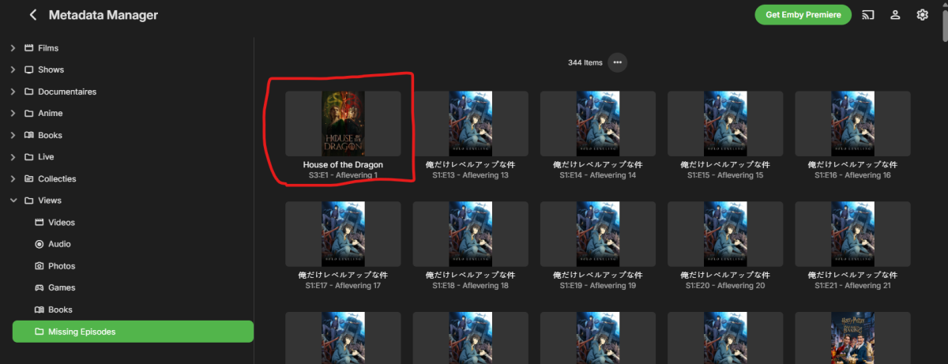948x364 pixels.
Task: Click the Photos camera icon
Action: point(39,266)
